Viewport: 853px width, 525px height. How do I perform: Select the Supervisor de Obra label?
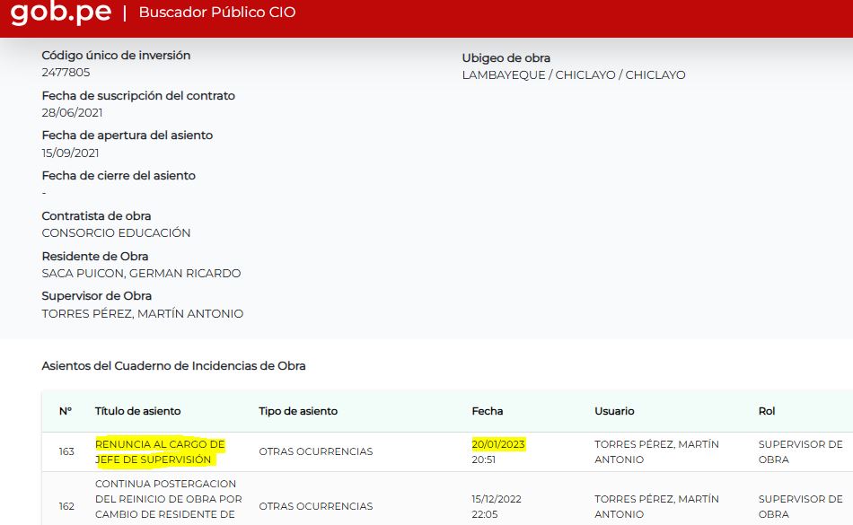96,296
